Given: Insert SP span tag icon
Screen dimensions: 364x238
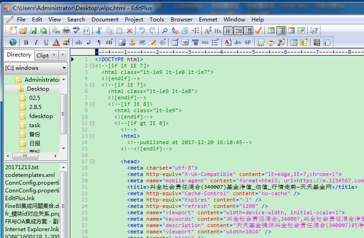Looking at the screenshot, I should [248, 42].
